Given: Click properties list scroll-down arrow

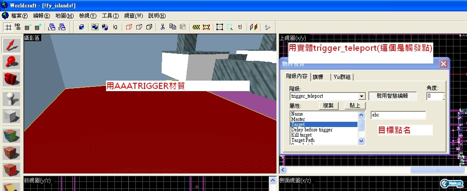Looking at the screenshot, I should (361, 141).
